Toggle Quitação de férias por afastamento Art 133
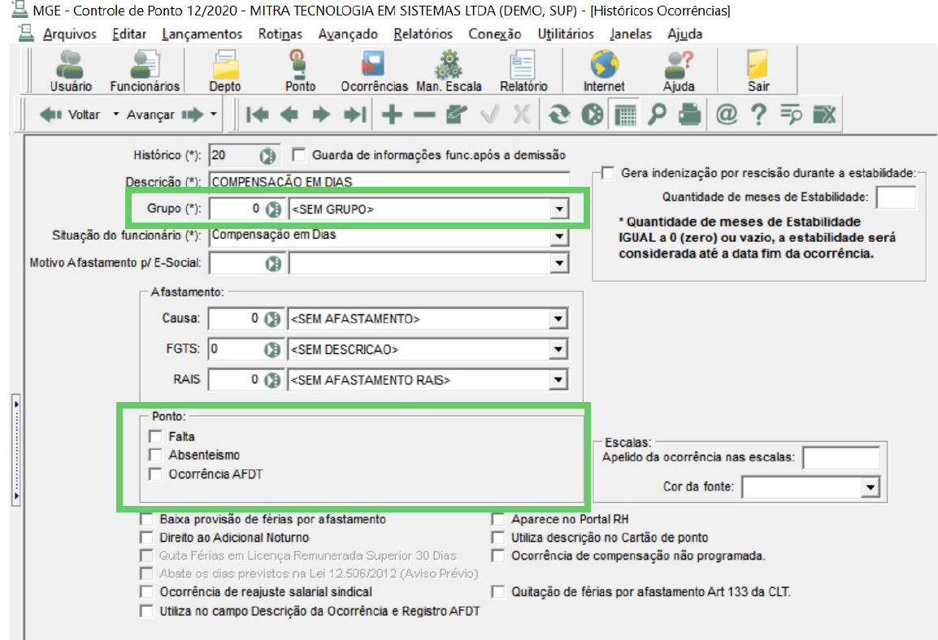Viewport: 938px width, 640px height. [497, 591]
